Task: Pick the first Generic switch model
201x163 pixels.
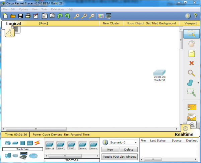Action: pyautogui.click(x=82, y=146)
